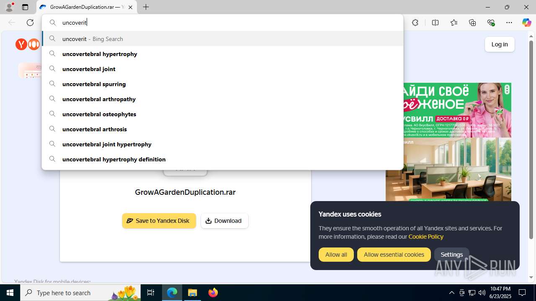This screenshot has height=301, width=536.
Task: Click the network tray icon
Action: click(x=472, y=293)
